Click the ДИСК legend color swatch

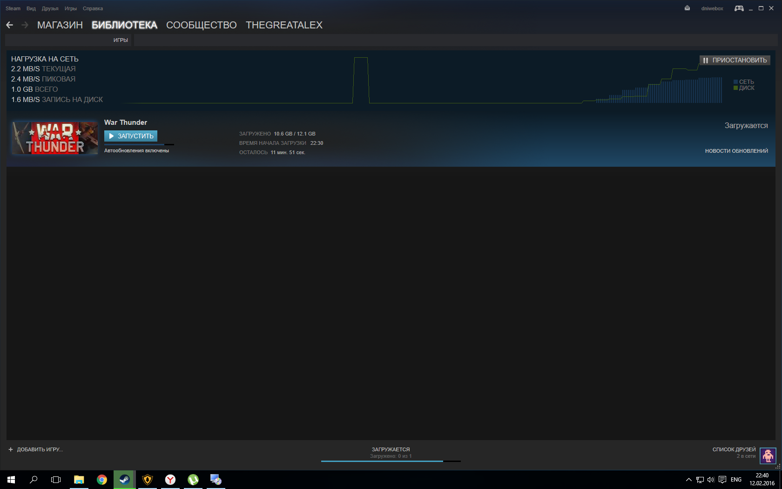click(x=736, y=88)
